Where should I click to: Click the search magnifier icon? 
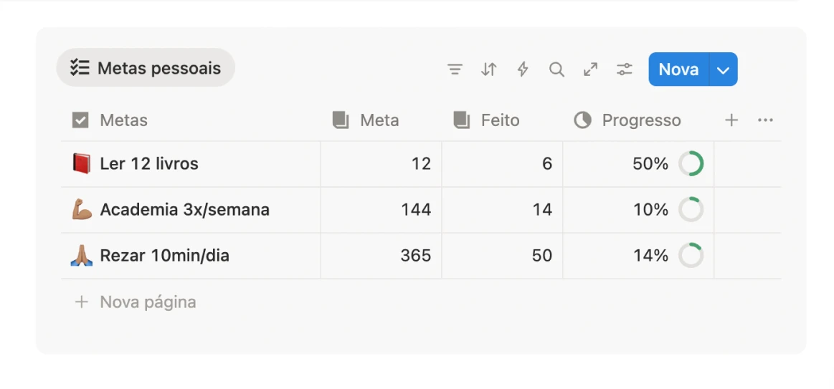tap(556, 69)
